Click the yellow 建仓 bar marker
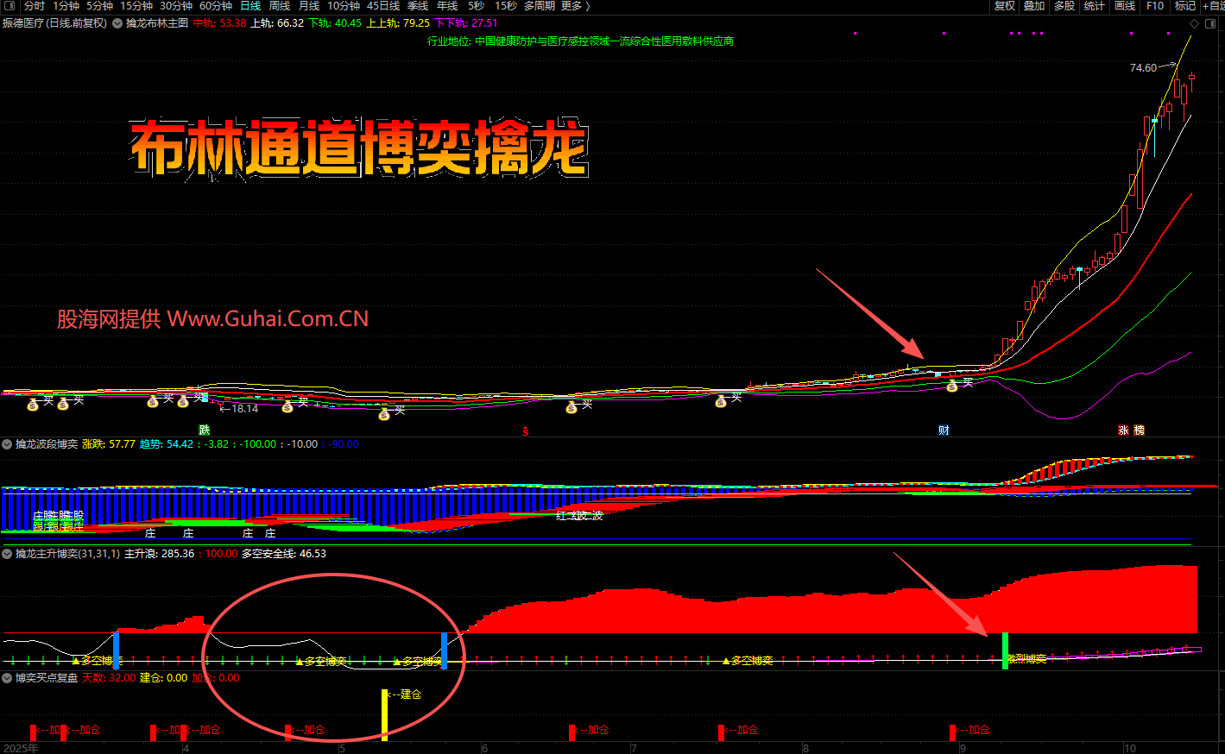 click(384, 713)
